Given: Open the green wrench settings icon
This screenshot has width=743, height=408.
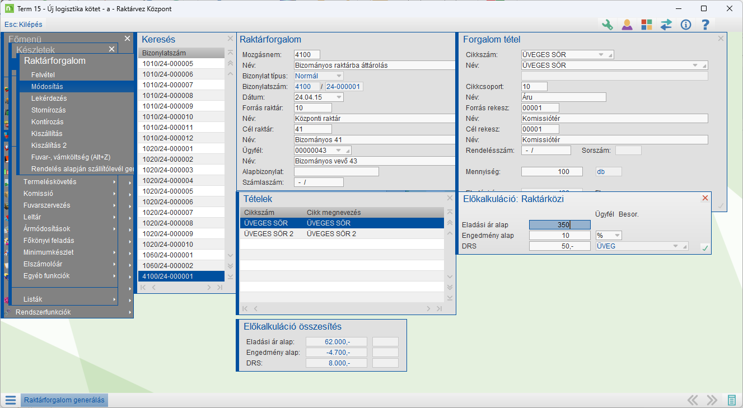Looking at the screenshot, I should [x=608, y=25].
